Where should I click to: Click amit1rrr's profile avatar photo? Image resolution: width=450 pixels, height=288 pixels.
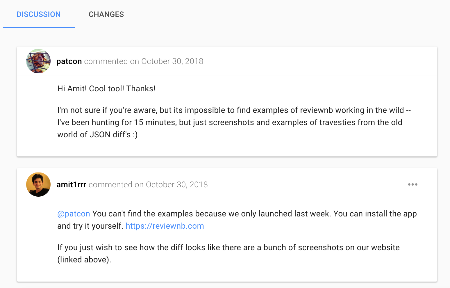pyautogui.click(x=38, y=184)
